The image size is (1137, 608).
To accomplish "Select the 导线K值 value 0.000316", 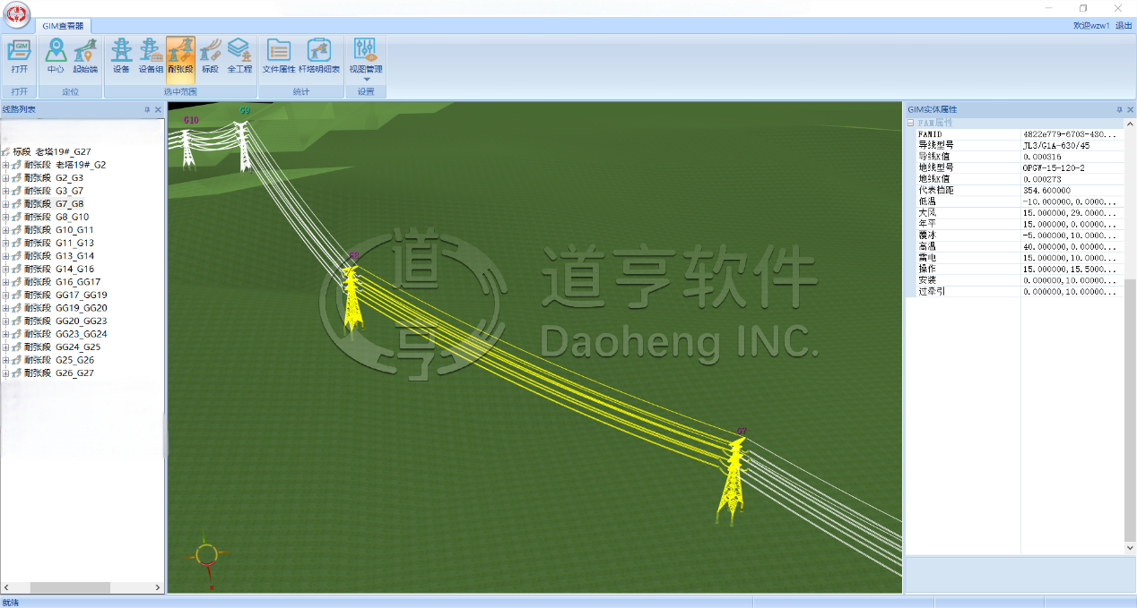I will coord(1041,156).
